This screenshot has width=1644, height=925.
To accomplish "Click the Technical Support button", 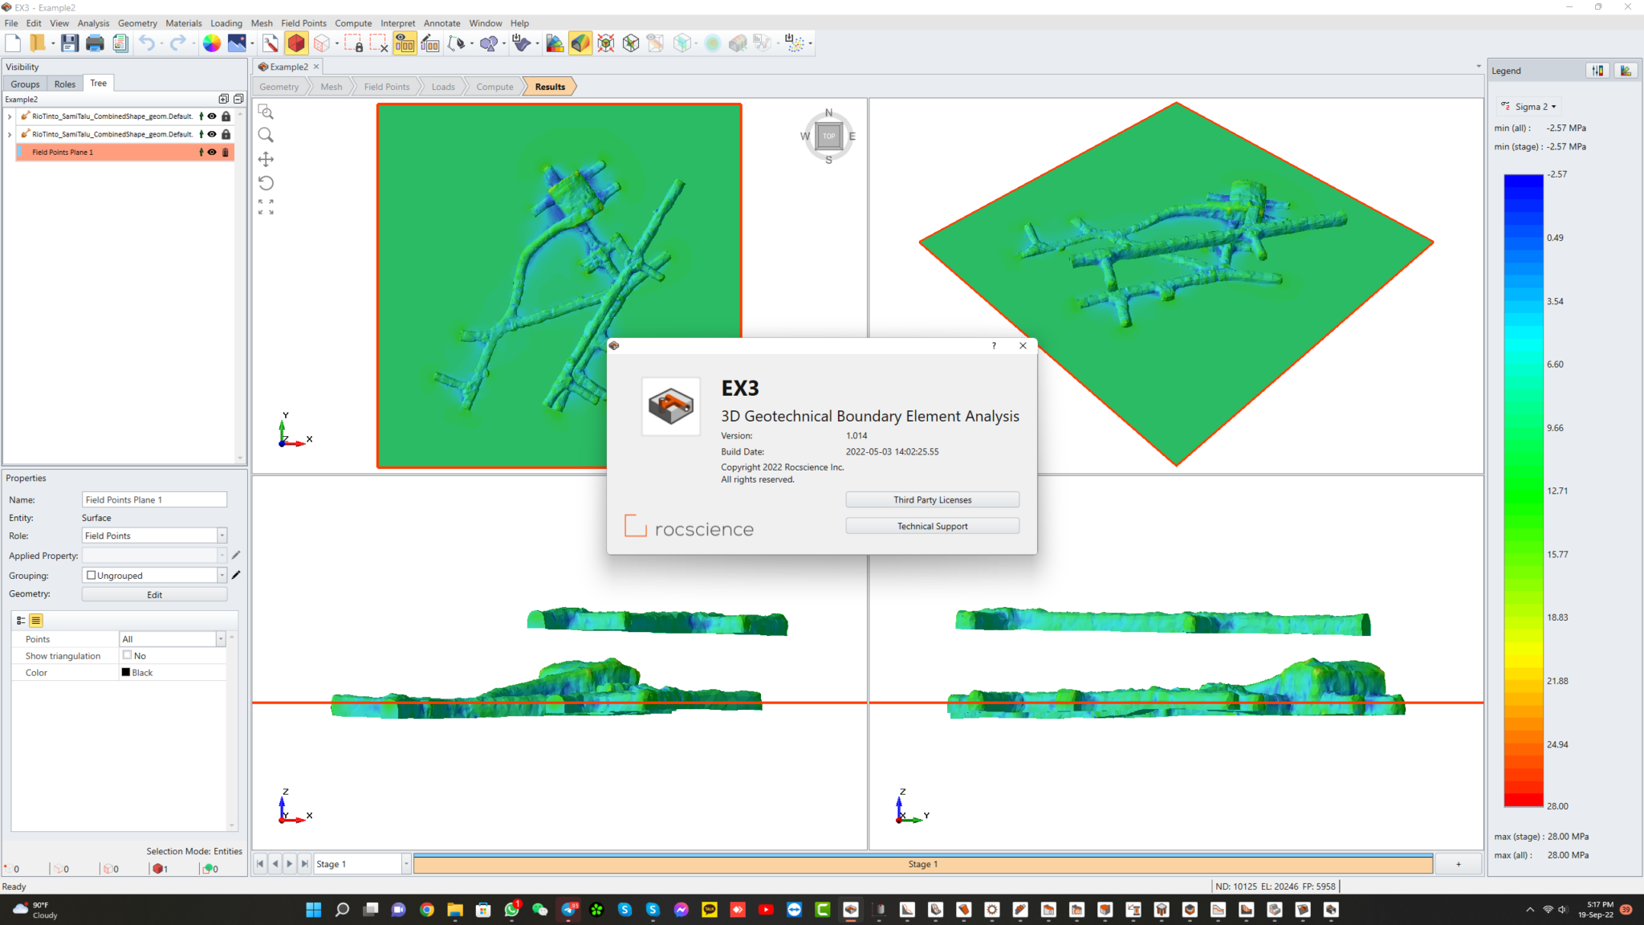I will (931, 526).
